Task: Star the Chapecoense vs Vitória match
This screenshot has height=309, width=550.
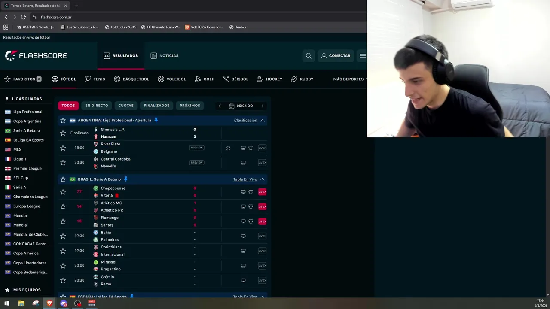Action: (x=63, y=192)
